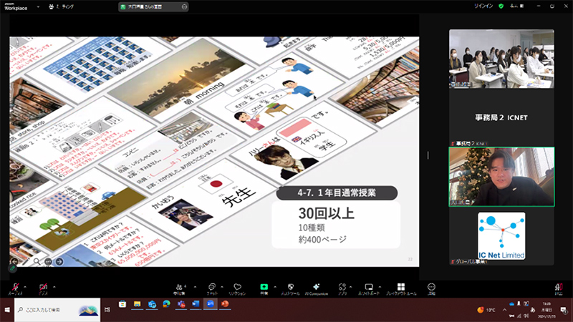
Task: Open the Whiteboard tool
Action: (x=369, y=289)
